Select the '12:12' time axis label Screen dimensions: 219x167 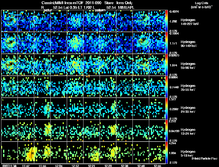pyautogui.click(x=75, y=166)
